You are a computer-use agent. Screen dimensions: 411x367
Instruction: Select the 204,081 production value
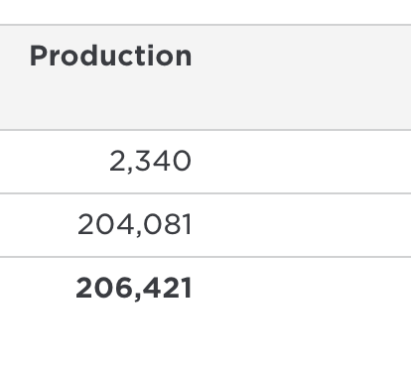[134, 224]
